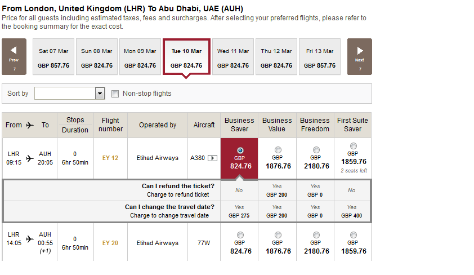
Task: Go to next 7 days arrow
Action: 359,56
